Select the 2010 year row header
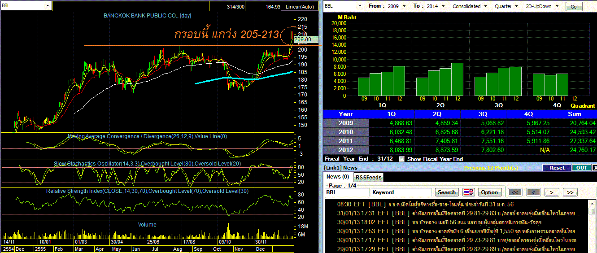This screenshot has width=597, height=253. [x=346, y=132]
